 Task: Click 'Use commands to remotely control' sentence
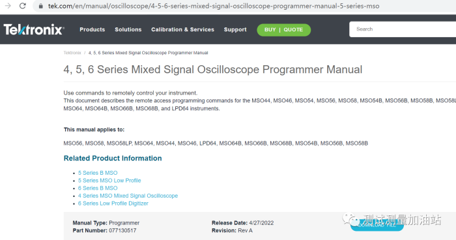tap(130, 93)
